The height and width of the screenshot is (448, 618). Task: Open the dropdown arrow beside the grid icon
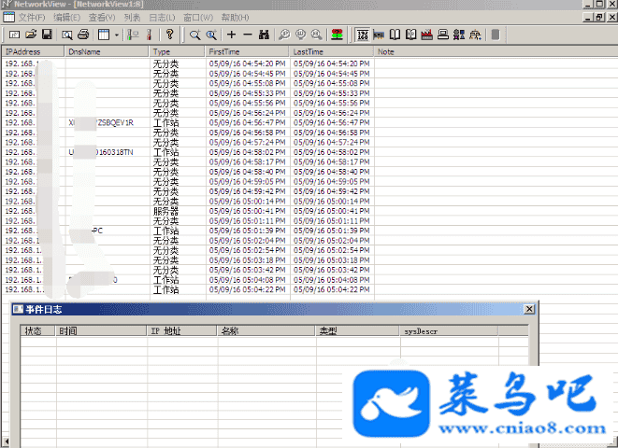pyautogui.click(x=114, y=35)
